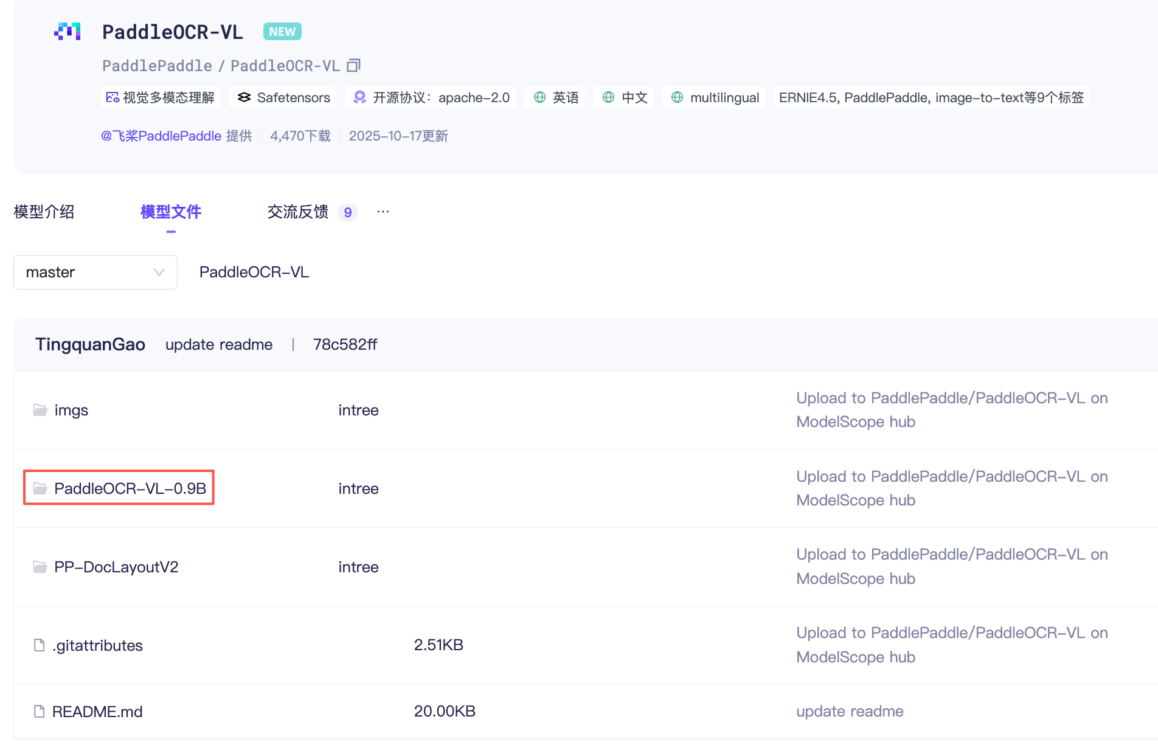Viewport: 1158px width, 753px height.
Task: Switch to the 模型介绍 tab
Action: tap(44, 212)
